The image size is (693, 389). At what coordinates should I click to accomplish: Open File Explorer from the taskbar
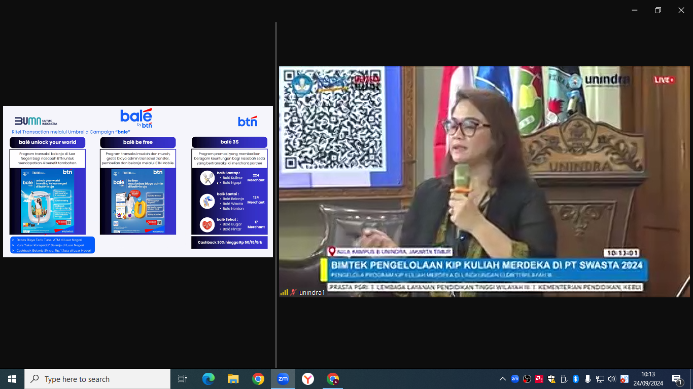pos(233,379)
